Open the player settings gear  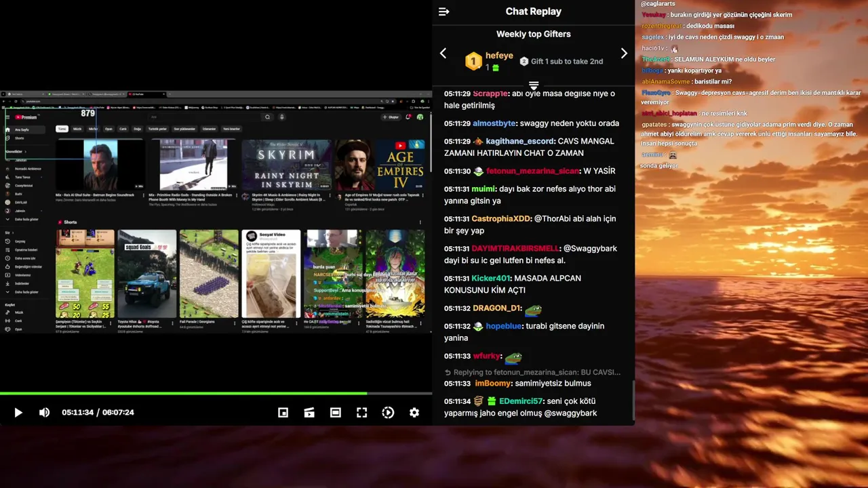414,412
